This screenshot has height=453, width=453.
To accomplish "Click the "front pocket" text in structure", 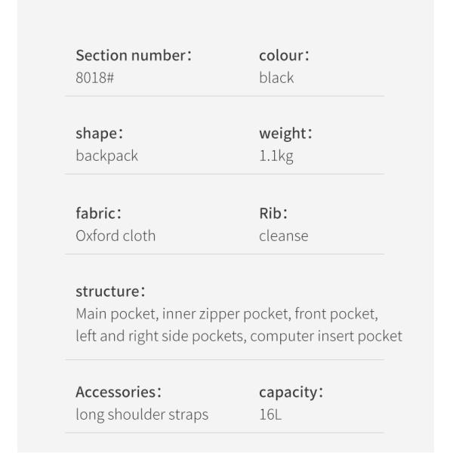I will tap(334, 314).
